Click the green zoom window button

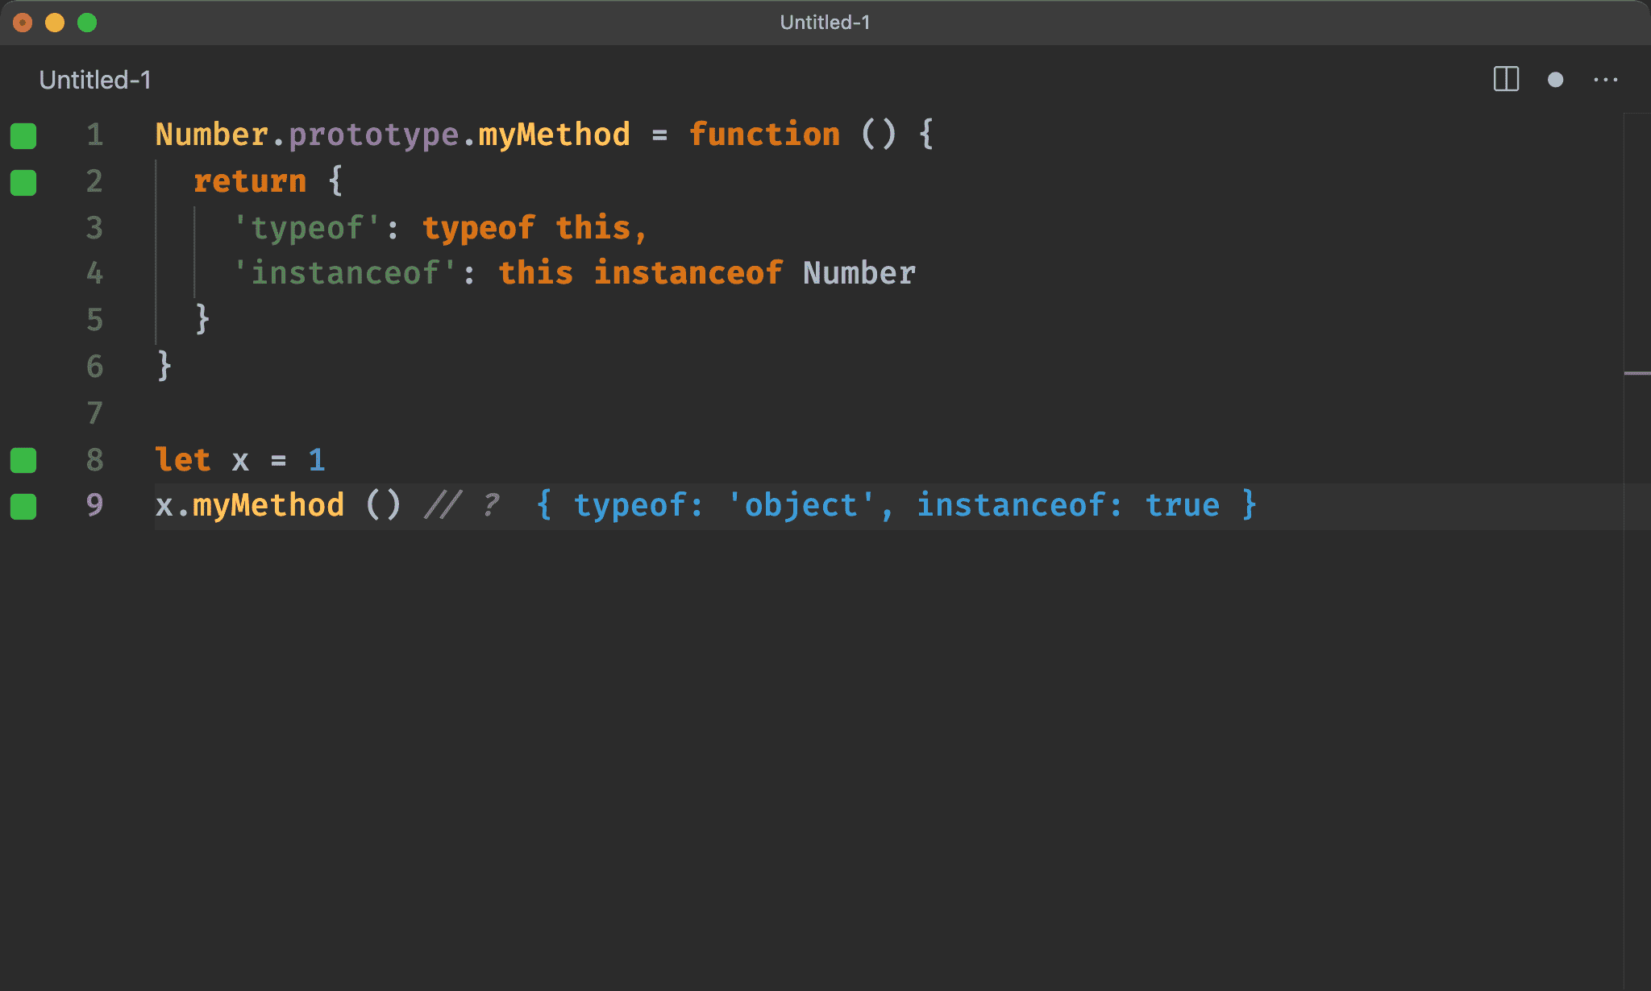pyautogui.click(x=87, y=23)
